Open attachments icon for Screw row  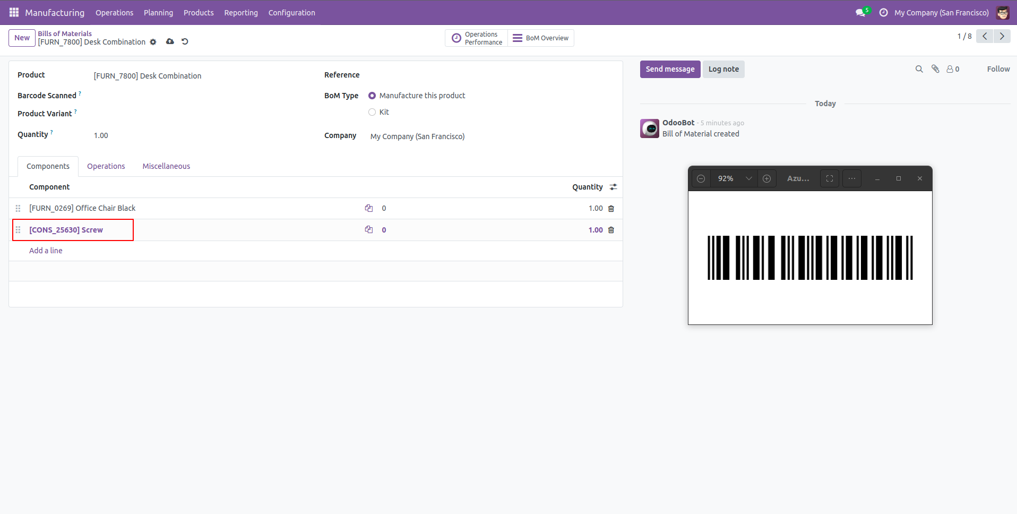pyautogui.click(x=369, y=229)
